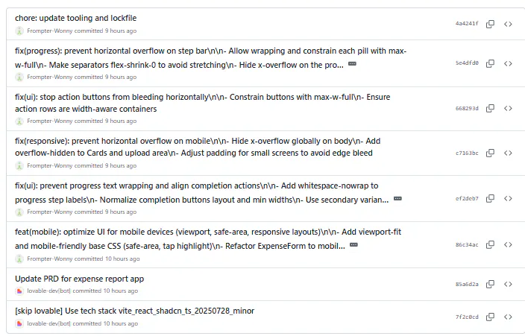
Task: Copy full SHA for commit 5e4dfd0
Action: pyautogui.click(x=490, y=63)
